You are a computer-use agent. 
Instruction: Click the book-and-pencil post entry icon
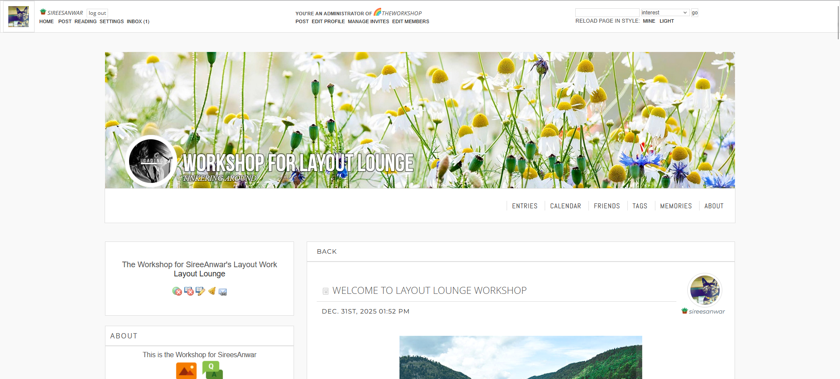(x=200, y=291)
